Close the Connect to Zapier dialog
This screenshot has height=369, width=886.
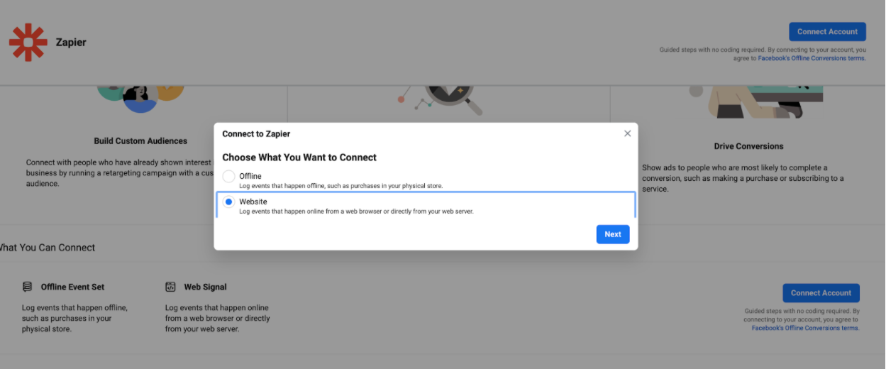[627, 133]
